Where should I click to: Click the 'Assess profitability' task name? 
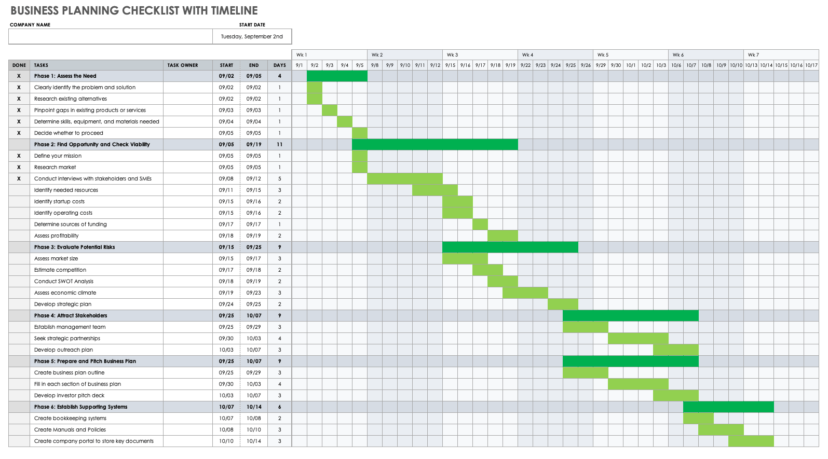point(57,236)
